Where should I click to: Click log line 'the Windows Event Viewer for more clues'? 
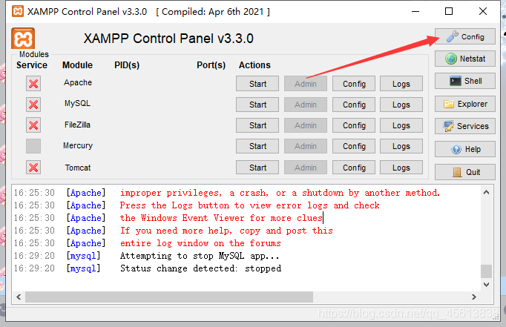221,218
